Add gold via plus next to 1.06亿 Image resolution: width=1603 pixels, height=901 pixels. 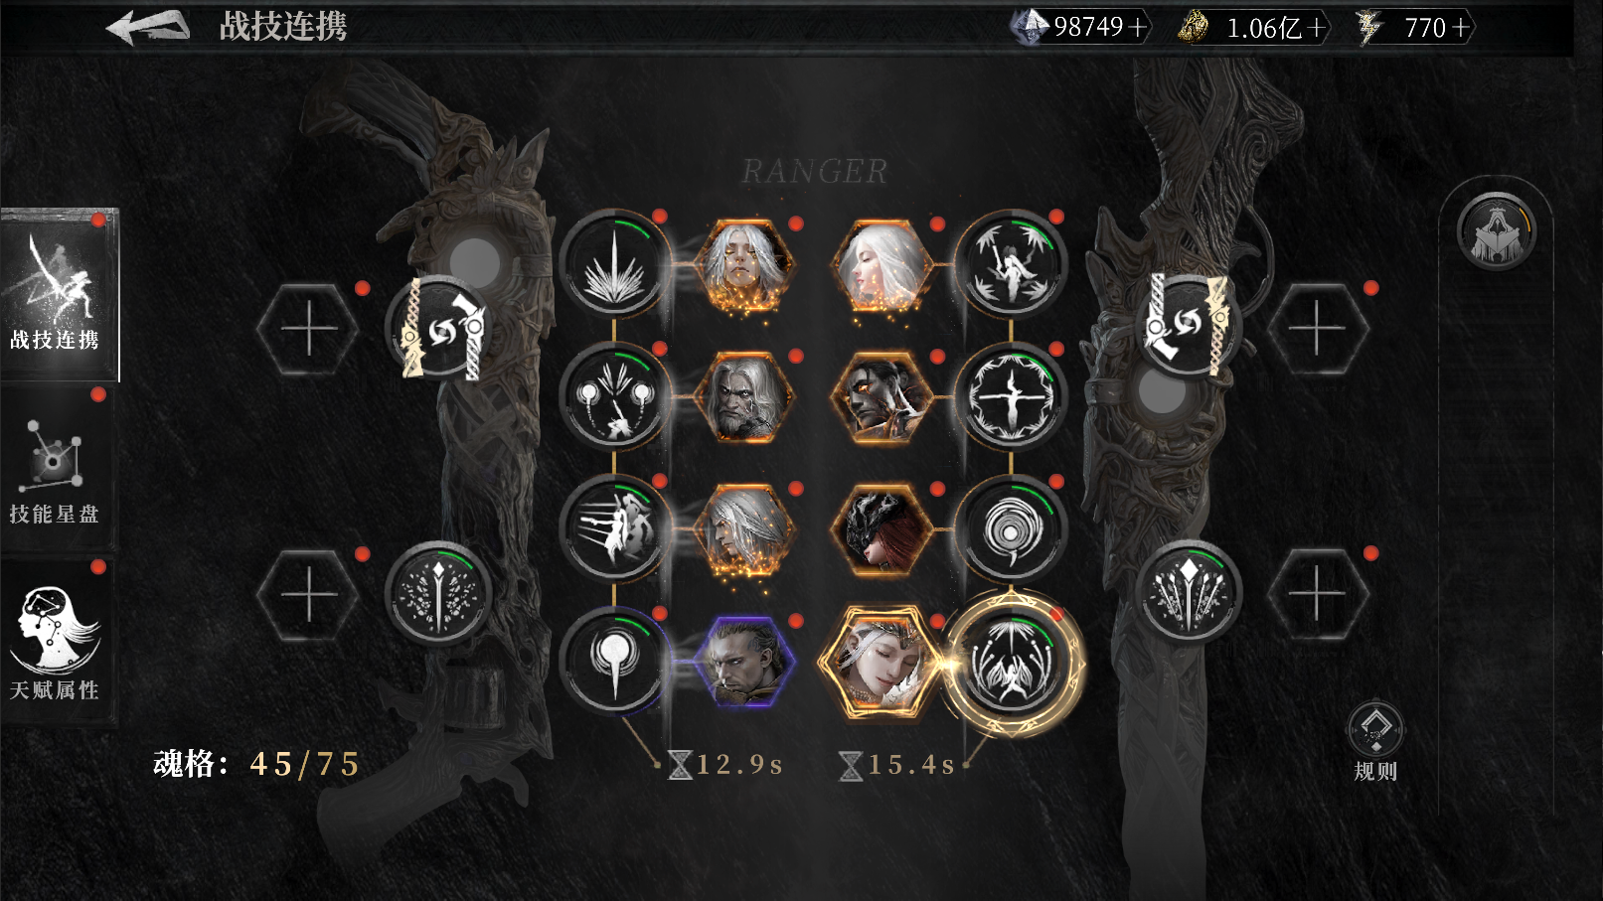[x=1316, y=28]
